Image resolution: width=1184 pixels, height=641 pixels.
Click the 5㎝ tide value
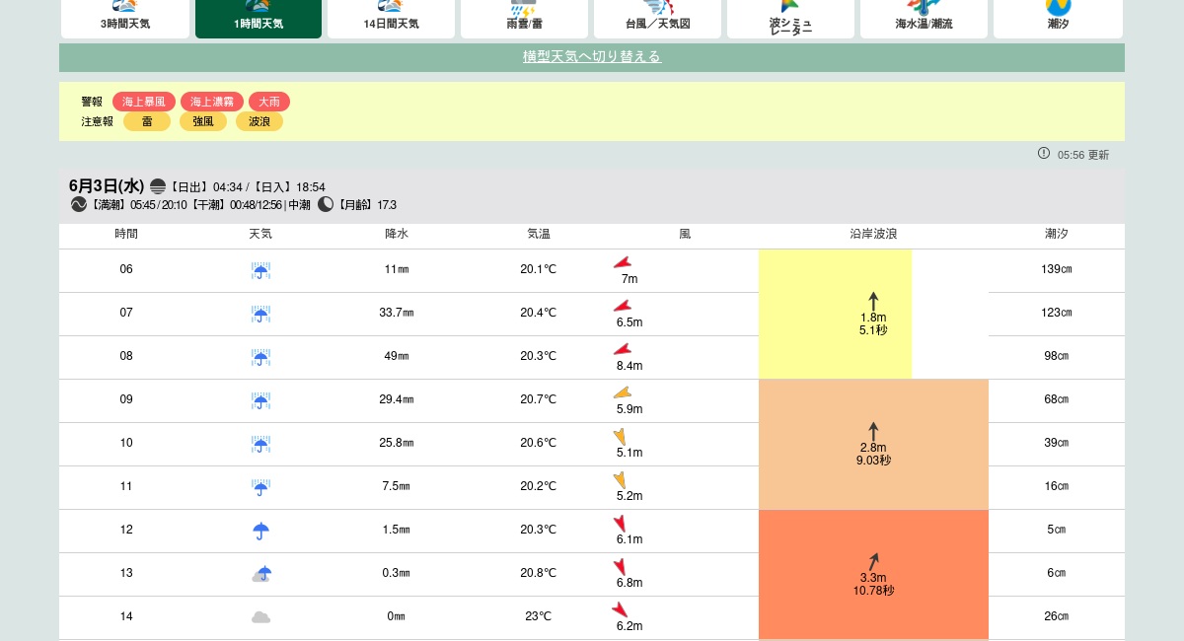click(x=1057, y=531)
